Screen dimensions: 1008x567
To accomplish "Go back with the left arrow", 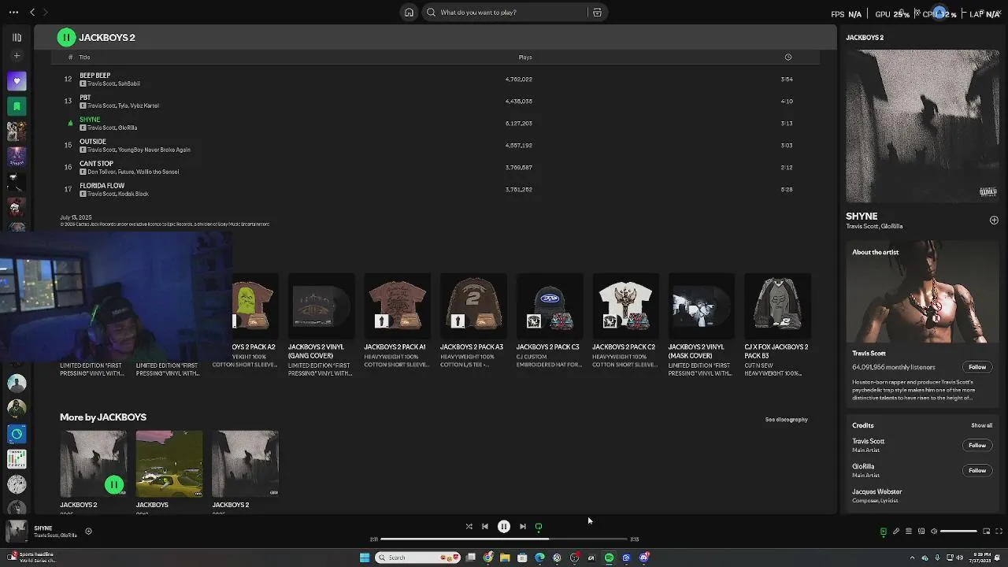I will click(32, 12).
